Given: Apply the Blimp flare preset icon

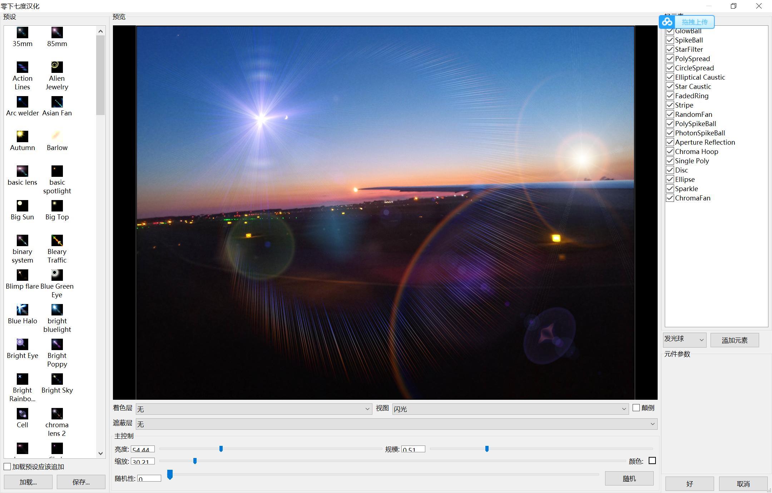Looking at the screenshot, I should coord(22,275).
